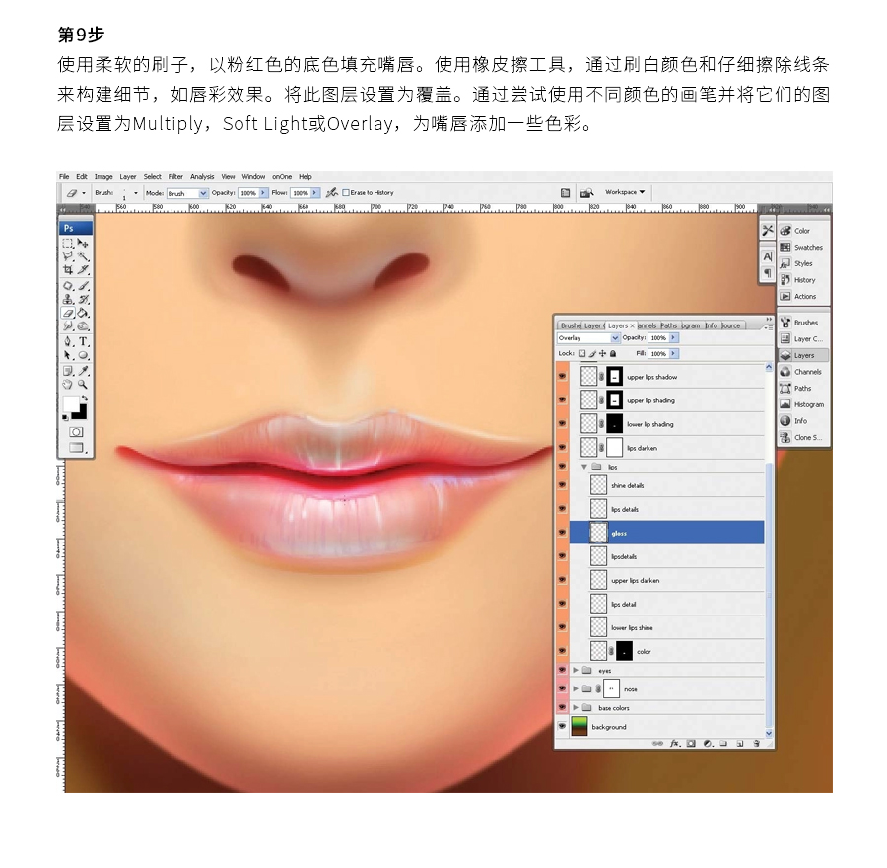The width and height of the screenshot is (887, 868).
Task: Add a layer style via fx icon
Action: tap(674, 744)
